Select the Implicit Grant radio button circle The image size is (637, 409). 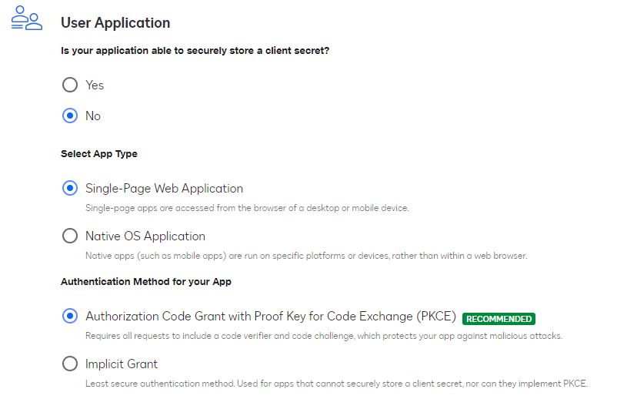pyautogui.click(x=70, y=364)
